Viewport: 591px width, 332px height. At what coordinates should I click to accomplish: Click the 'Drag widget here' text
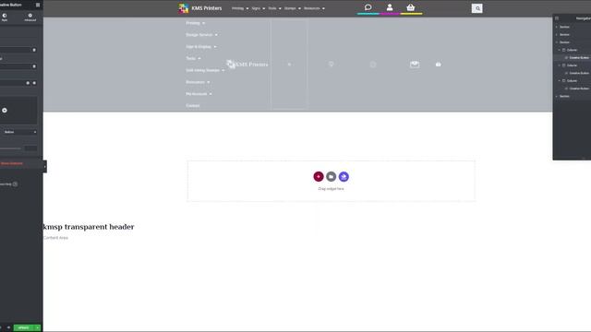click(331, 189)
